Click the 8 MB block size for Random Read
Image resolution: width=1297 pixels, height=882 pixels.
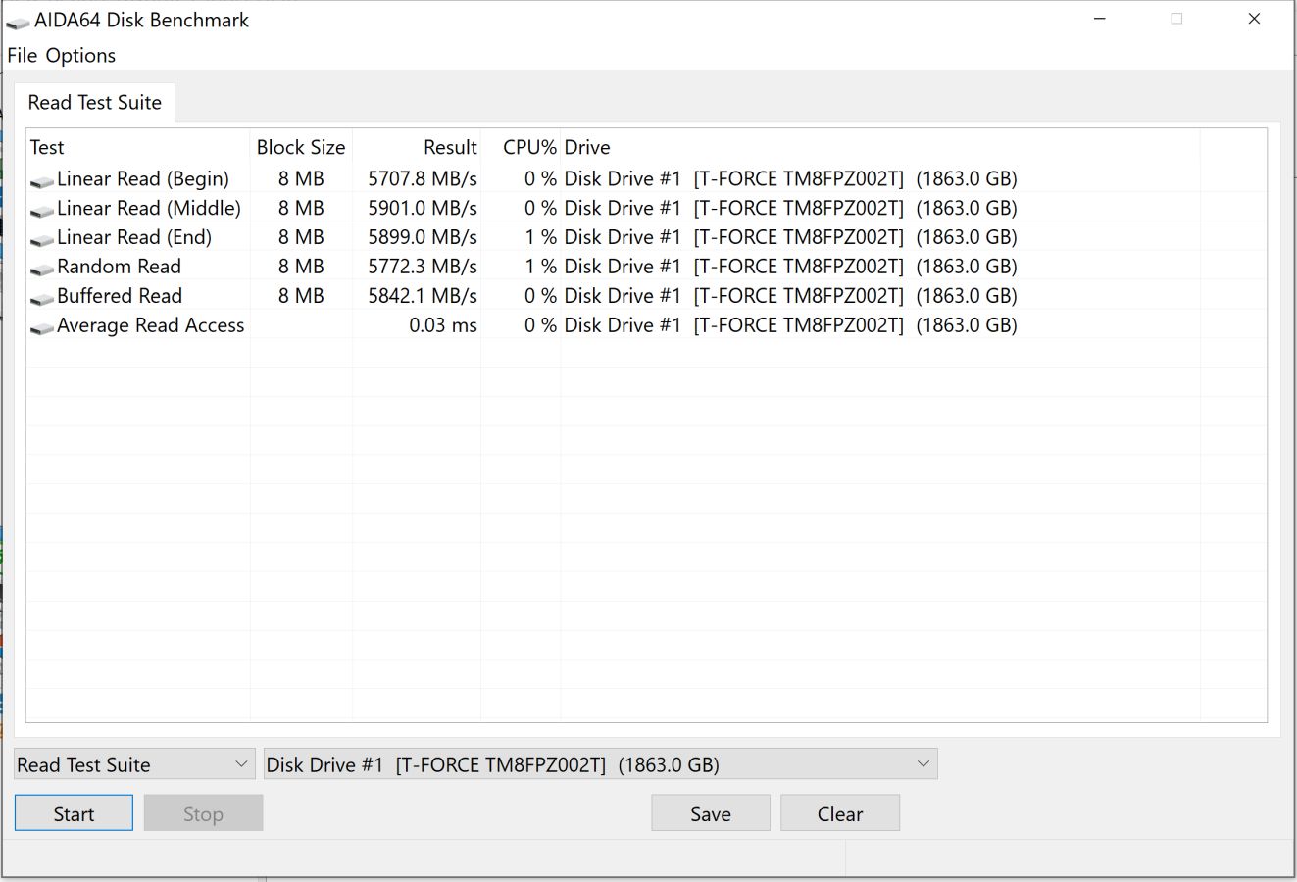click(x=301, y=267)
